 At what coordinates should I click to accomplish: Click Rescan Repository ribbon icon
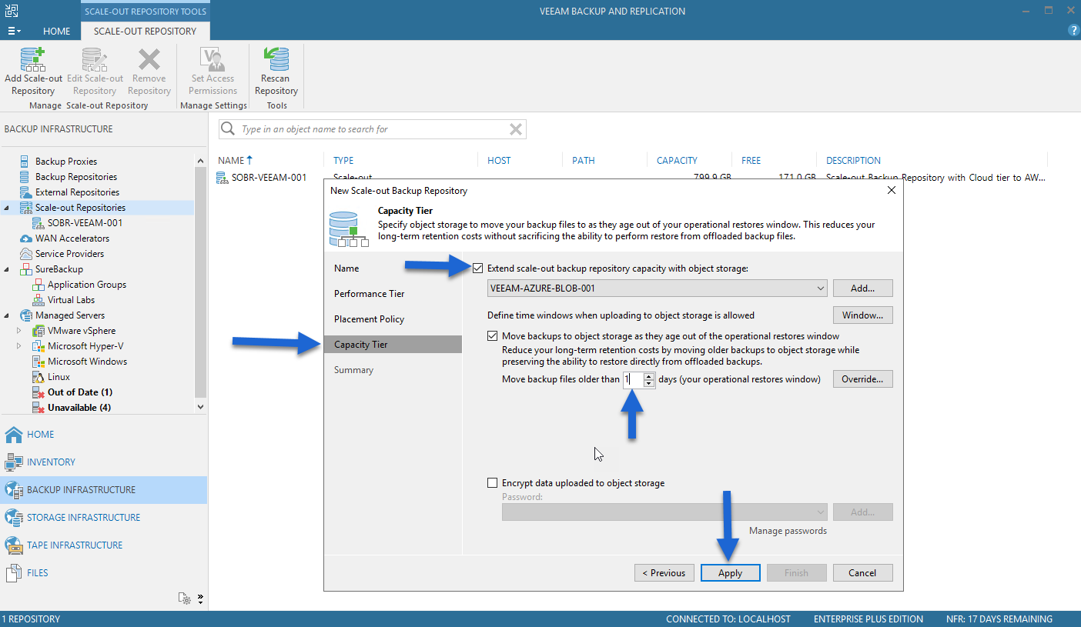[276, 59]
